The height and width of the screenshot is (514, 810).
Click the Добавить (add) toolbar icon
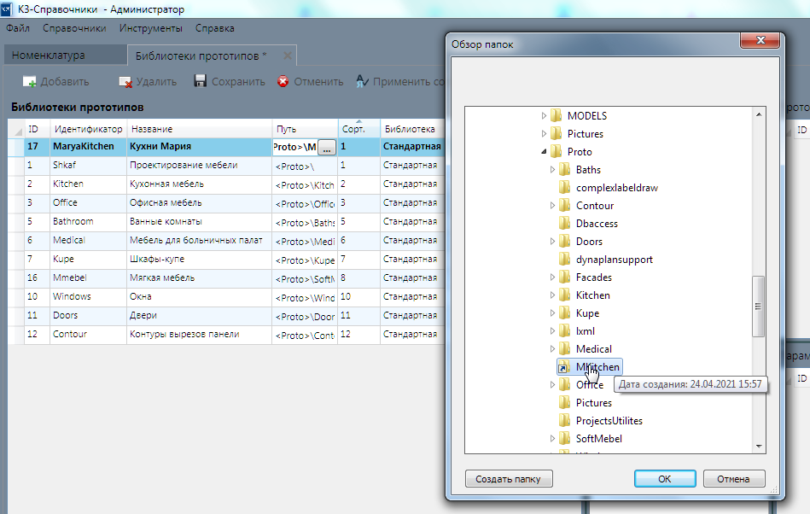(x=29, y=82)
